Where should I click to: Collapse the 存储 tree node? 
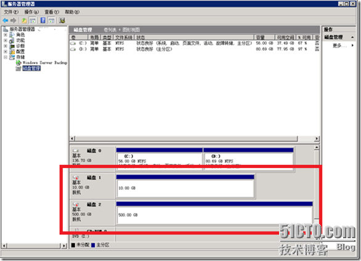pos(6,57)
